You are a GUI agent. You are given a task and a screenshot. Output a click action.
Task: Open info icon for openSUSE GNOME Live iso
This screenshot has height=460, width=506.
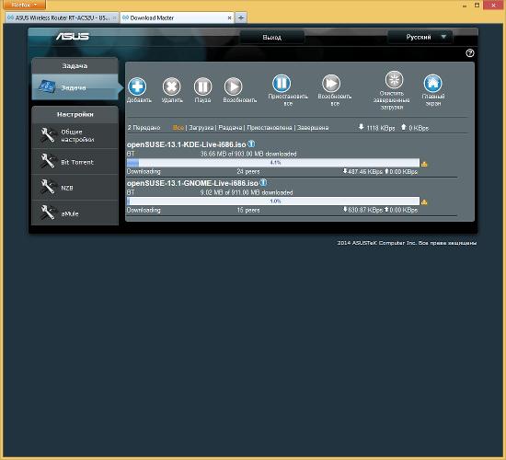tap(264, 183)
